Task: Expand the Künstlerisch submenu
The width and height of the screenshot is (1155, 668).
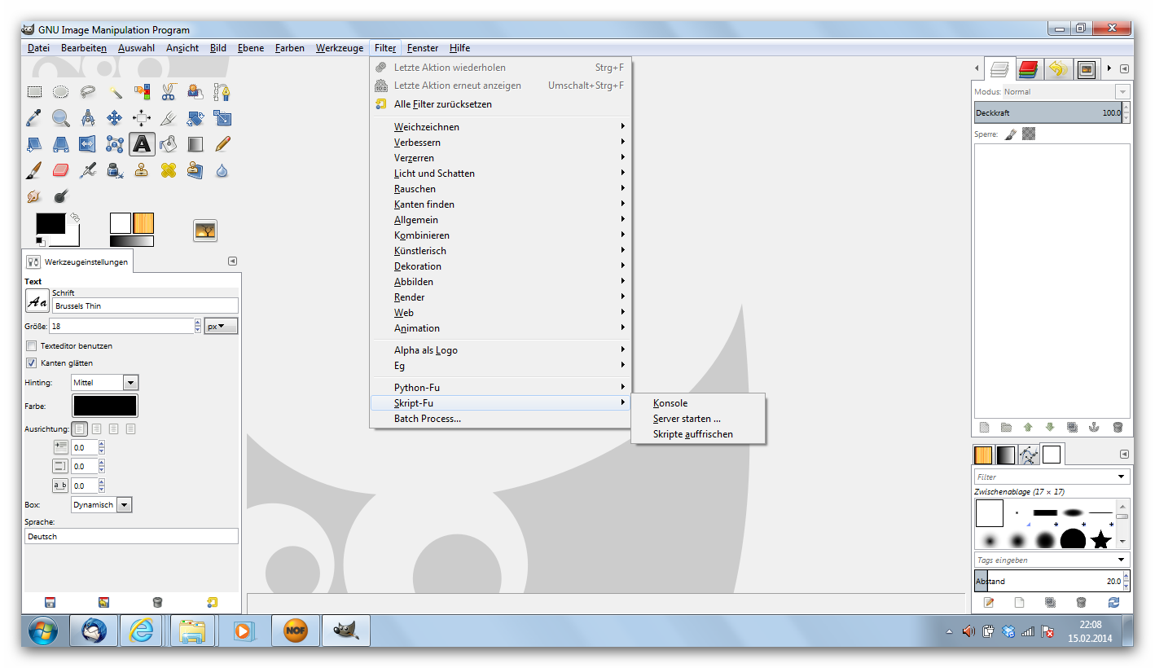Action: [501, 251]
